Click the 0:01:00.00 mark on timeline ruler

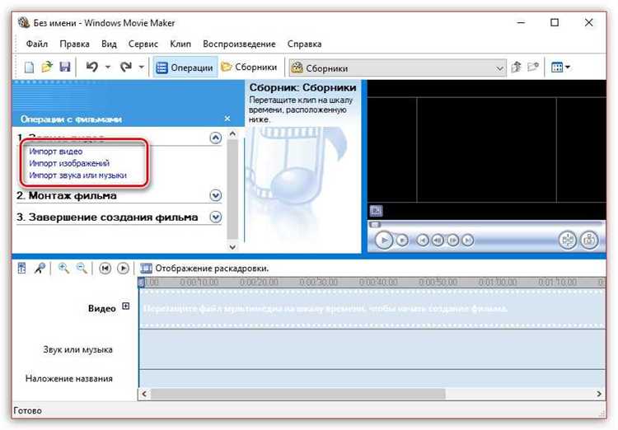(498, 283)
